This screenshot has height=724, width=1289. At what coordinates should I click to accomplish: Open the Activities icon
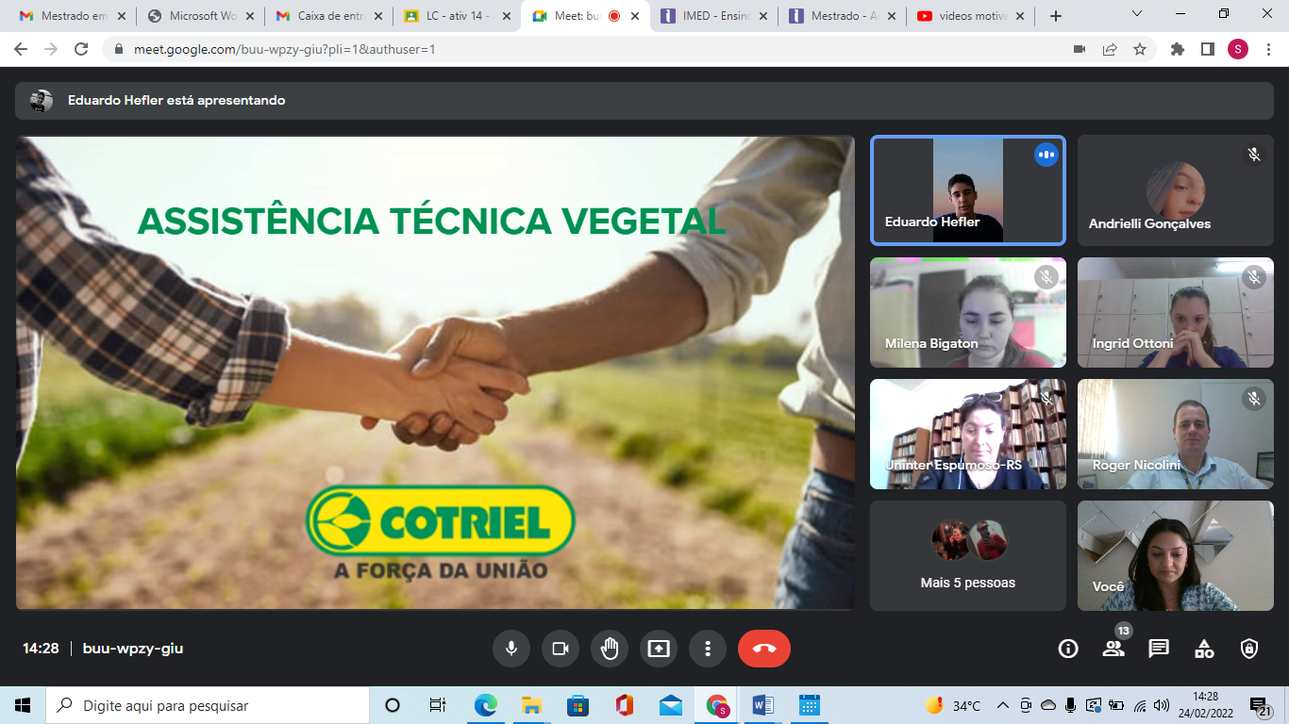pos(1204,649)
